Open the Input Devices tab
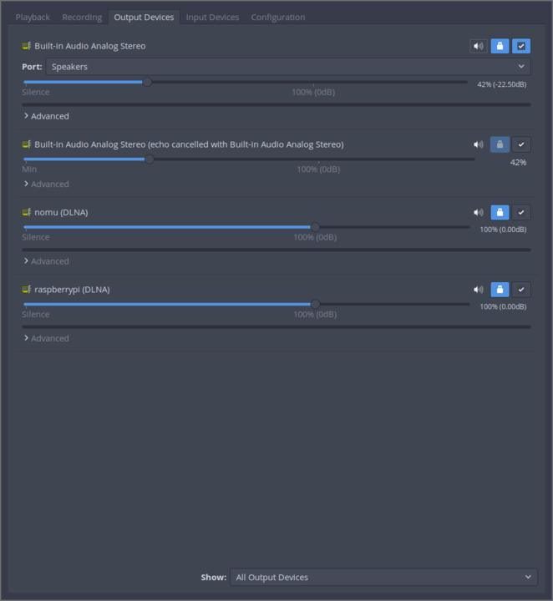This screenshot has width=553, height=601. pos(212,17)
